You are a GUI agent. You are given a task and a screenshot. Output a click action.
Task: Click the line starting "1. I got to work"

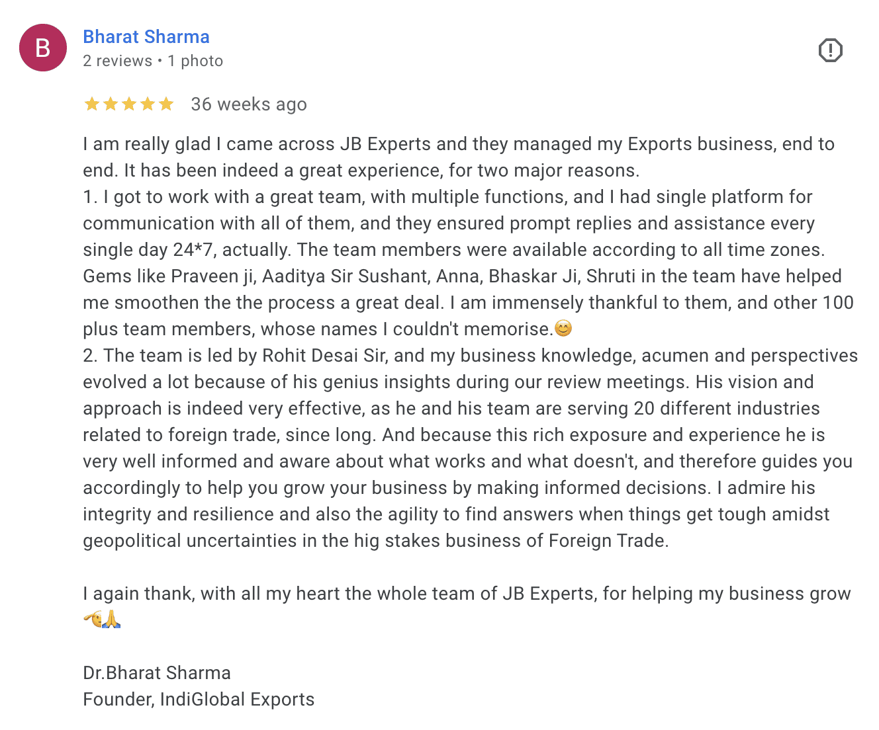[x=447, y=197]
